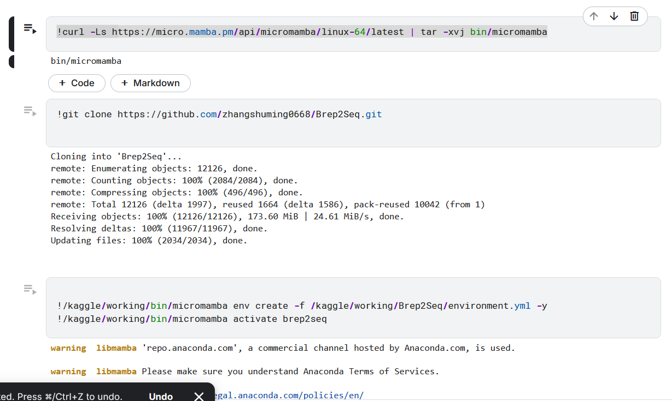Click the 'bin/micromamba' output text
The image size is (672, 401).
coord(86,61)
